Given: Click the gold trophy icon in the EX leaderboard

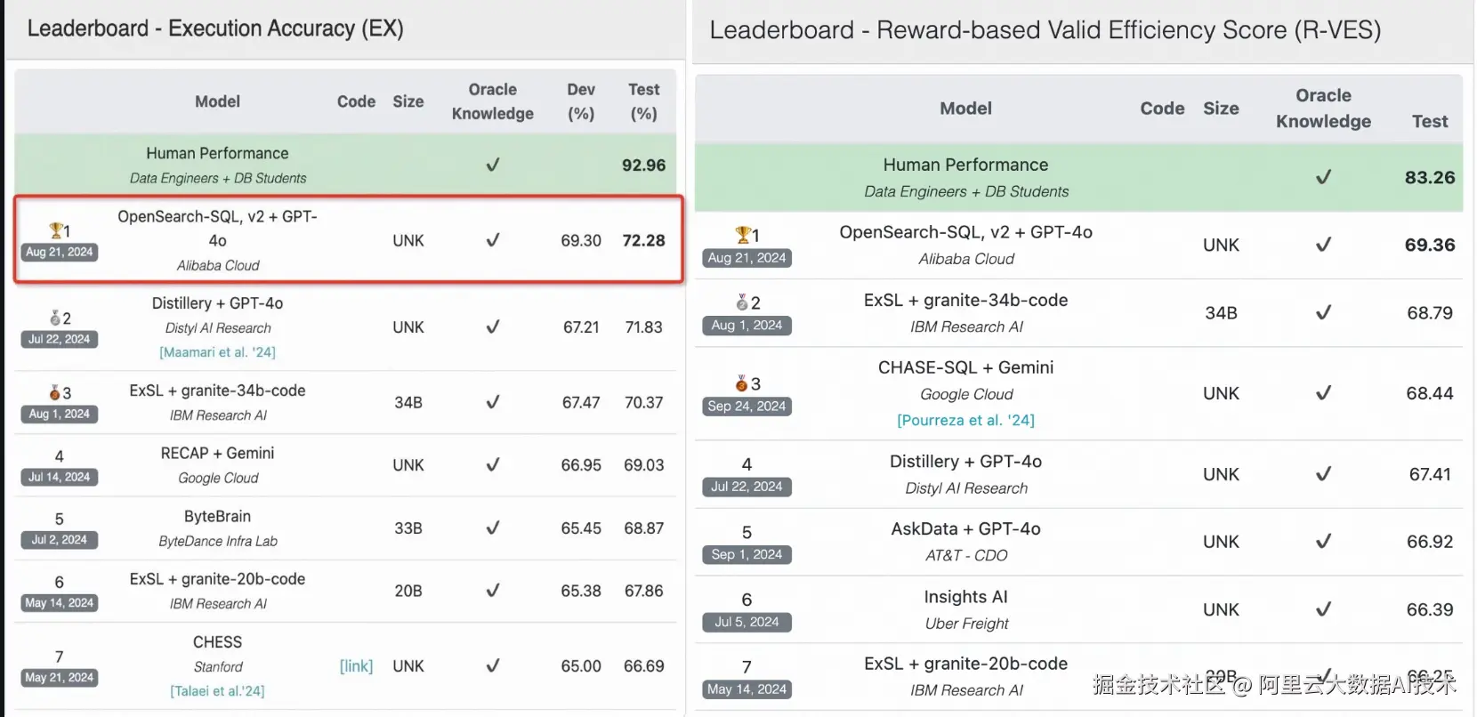Looking at the screenshot, I should click(x=56, y=230).
